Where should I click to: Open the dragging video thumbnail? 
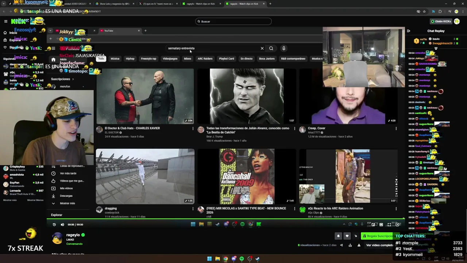[x=145, y=176]
